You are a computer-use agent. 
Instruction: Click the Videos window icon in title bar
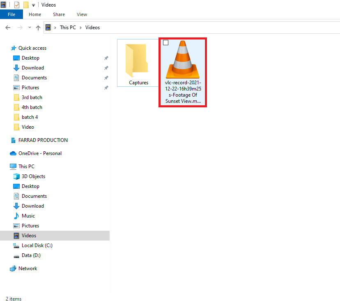[3, 5]
